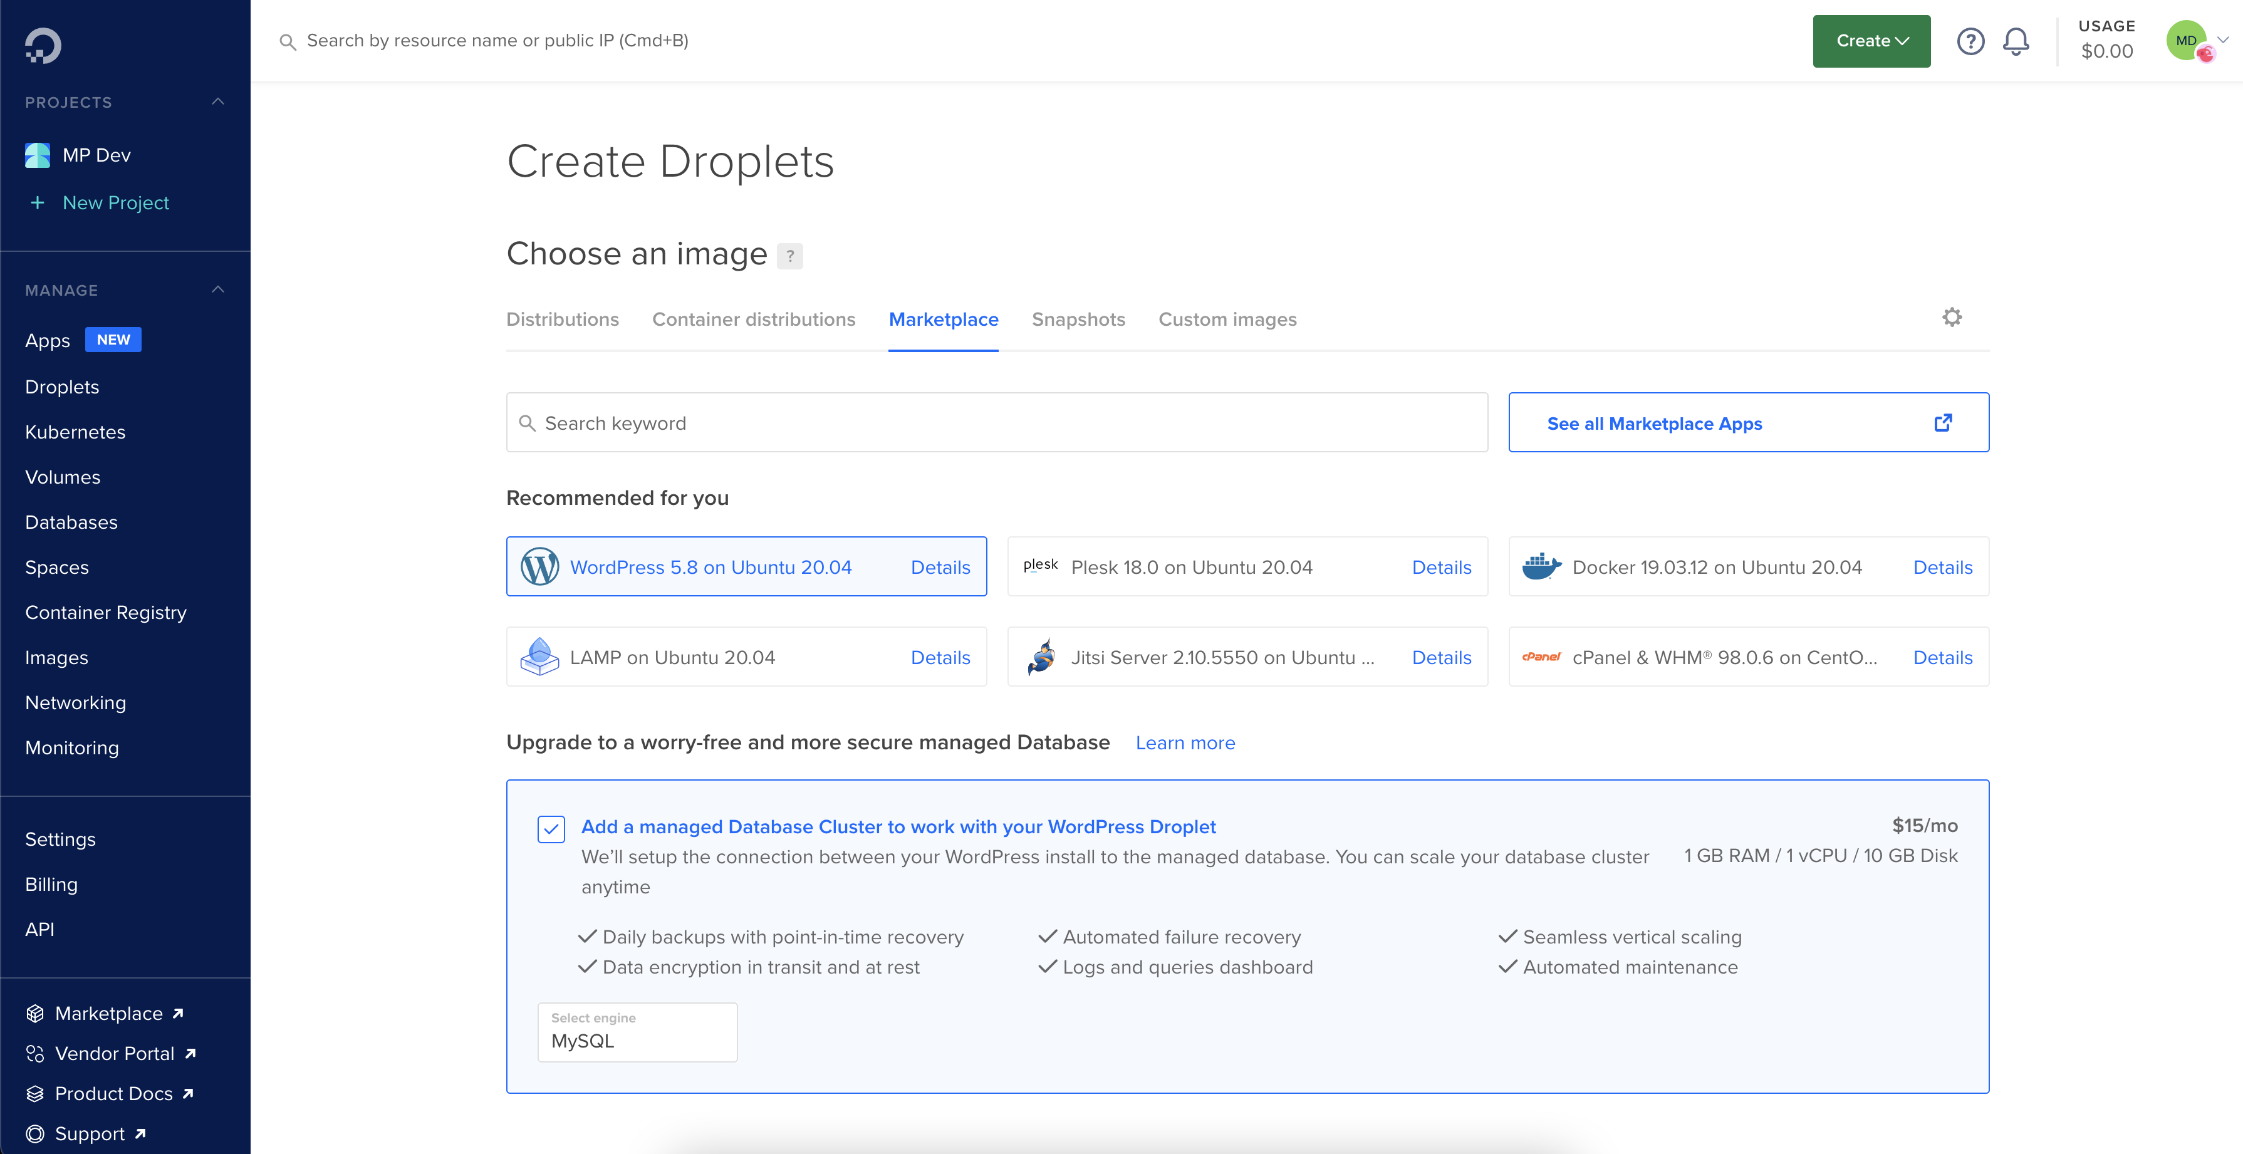Click the cPanel logo icon
Screen dimensions: 2243x1154
(x=1541, y=657)
